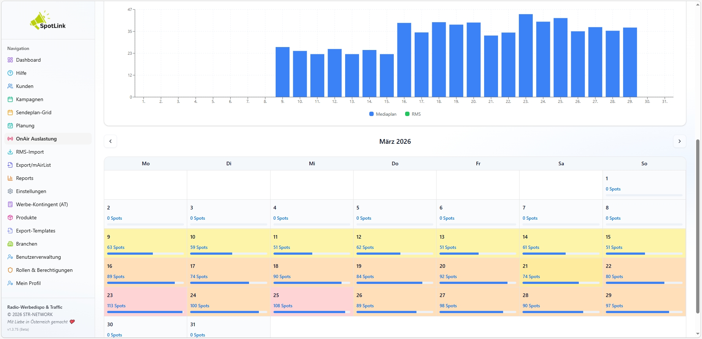Open the 108 Spots link on March 25
Viewport: 702px width, 339px height.
pos(283,306)
